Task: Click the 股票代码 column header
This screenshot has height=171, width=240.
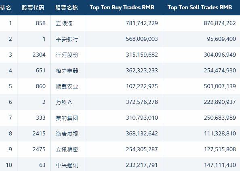Action: click(x=33, y=8)
